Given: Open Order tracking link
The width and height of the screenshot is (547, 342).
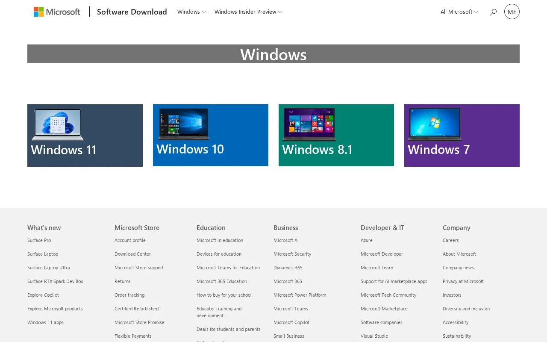Looking at the screenshot, I should [129, 295].
